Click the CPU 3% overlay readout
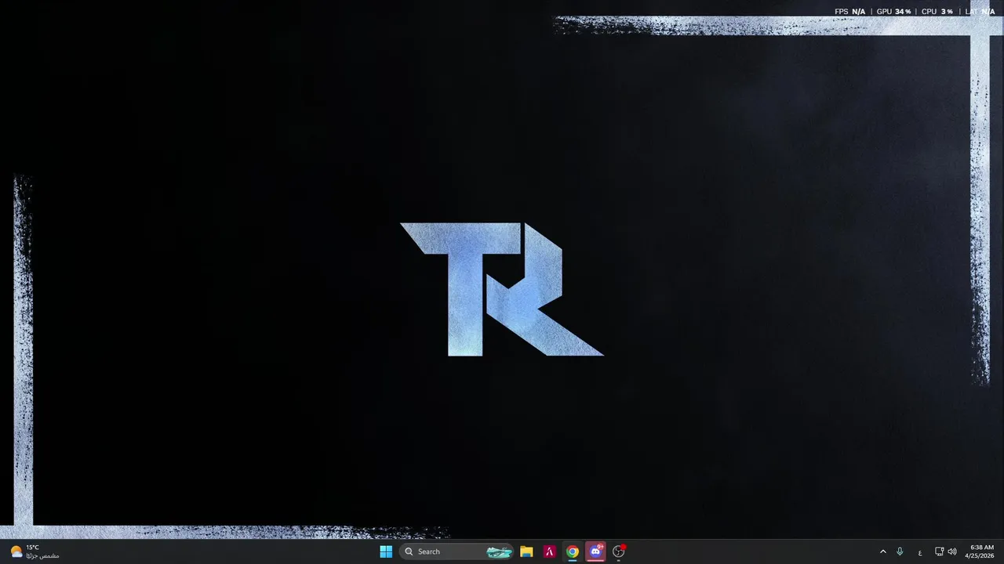The width and height of the screenshot is (1004, 564). tap(937, 12)
